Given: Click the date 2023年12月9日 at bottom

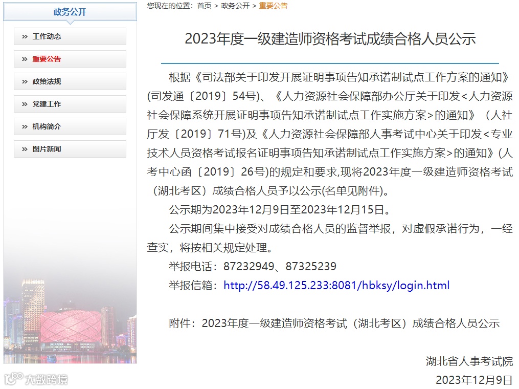Looking at the screenshot, I should 474,380.
